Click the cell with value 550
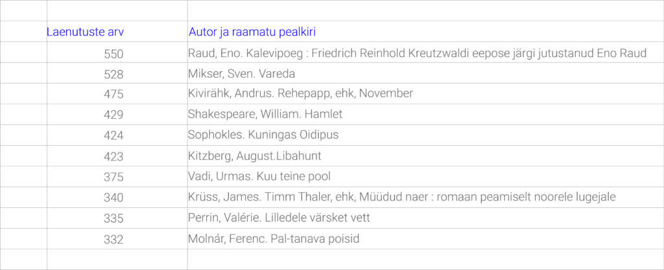The image size is (664, 270). (x=117, y=52)
